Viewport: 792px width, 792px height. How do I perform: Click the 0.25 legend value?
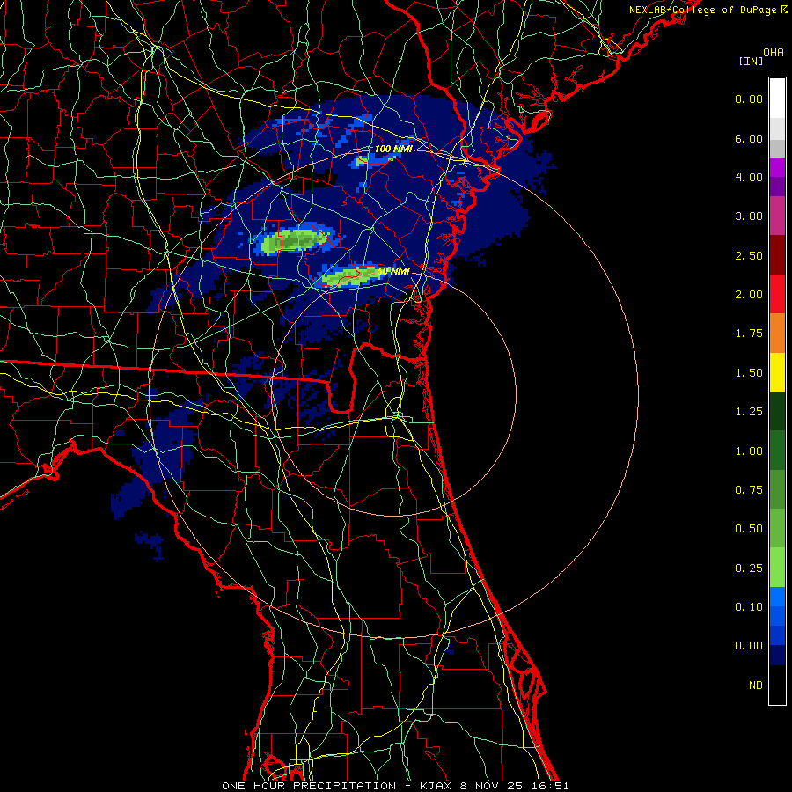click(749, 568)
